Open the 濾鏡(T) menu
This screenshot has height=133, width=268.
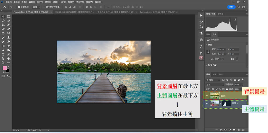pyautogui.click(x=56, y=2)
